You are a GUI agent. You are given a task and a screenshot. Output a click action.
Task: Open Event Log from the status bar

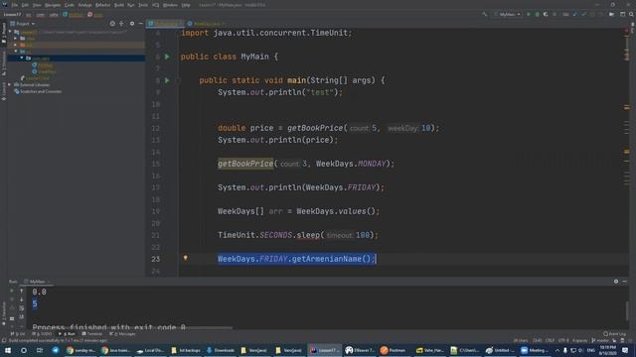614,334
